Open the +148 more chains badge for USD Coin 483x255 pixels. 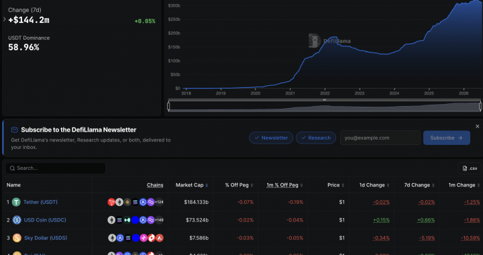pos(159,220)
